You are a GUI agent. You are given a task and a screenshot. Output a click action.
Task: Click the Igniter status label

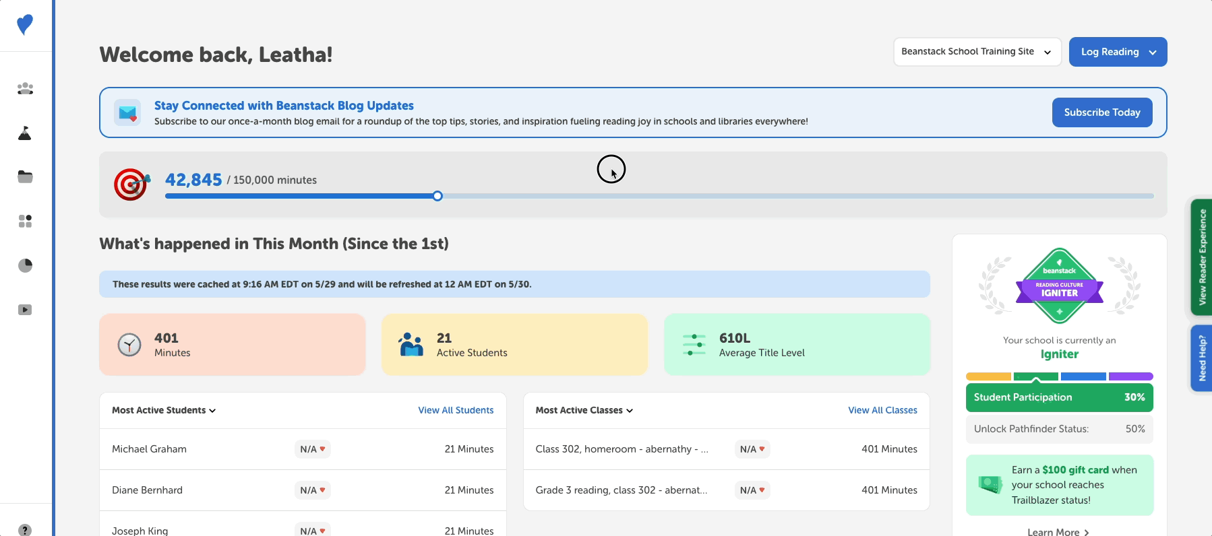1060,354
